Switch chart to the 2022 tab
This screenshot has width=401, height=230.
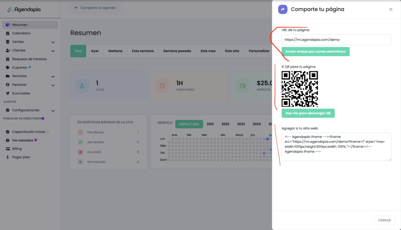[225, 124]
